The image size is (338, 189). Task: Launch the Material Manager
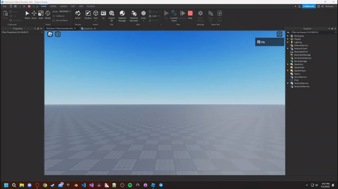click(x=122, y=16)
